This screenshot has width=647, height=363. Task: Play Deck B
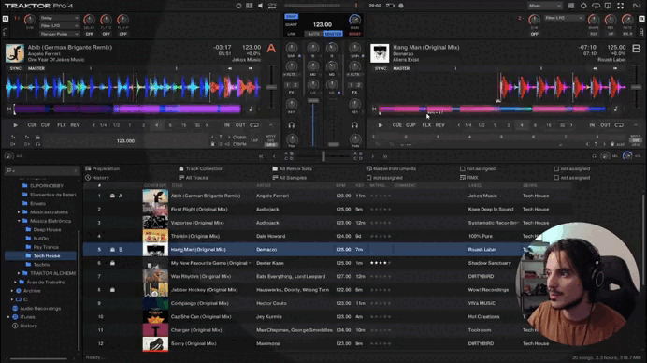pyautogui.click(x=381, y=125)
